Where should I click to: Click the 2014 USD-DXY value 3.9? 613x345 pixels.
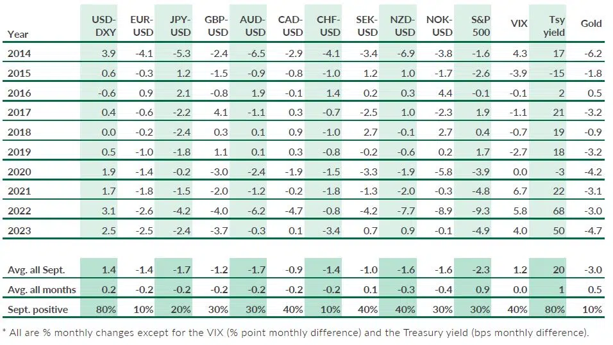click(108, 54)
